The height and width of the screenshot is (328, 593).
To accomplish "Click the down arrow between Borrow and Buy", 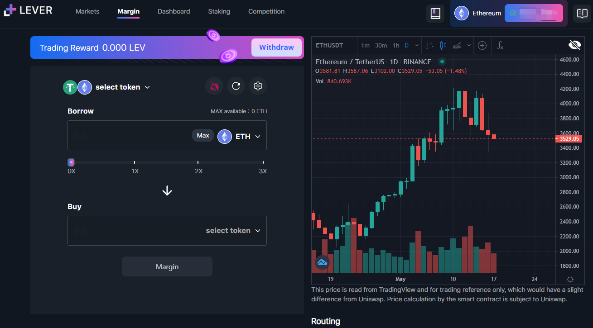I will click(x=167, y=190).
